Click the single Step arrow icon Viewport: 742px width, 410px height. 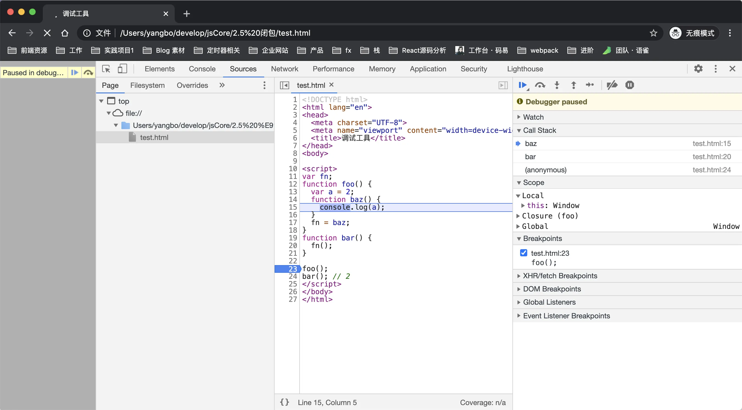click(x=590, y=85)
